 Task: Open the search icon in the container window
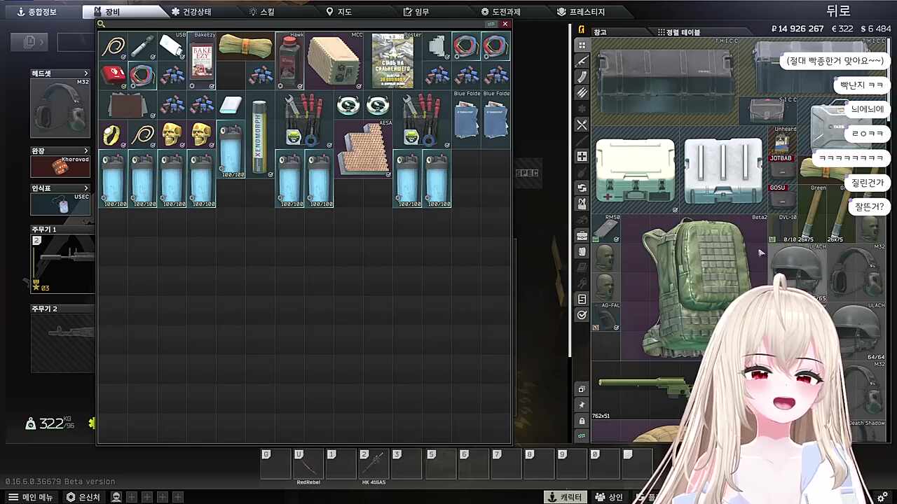(x=102, y=24)
